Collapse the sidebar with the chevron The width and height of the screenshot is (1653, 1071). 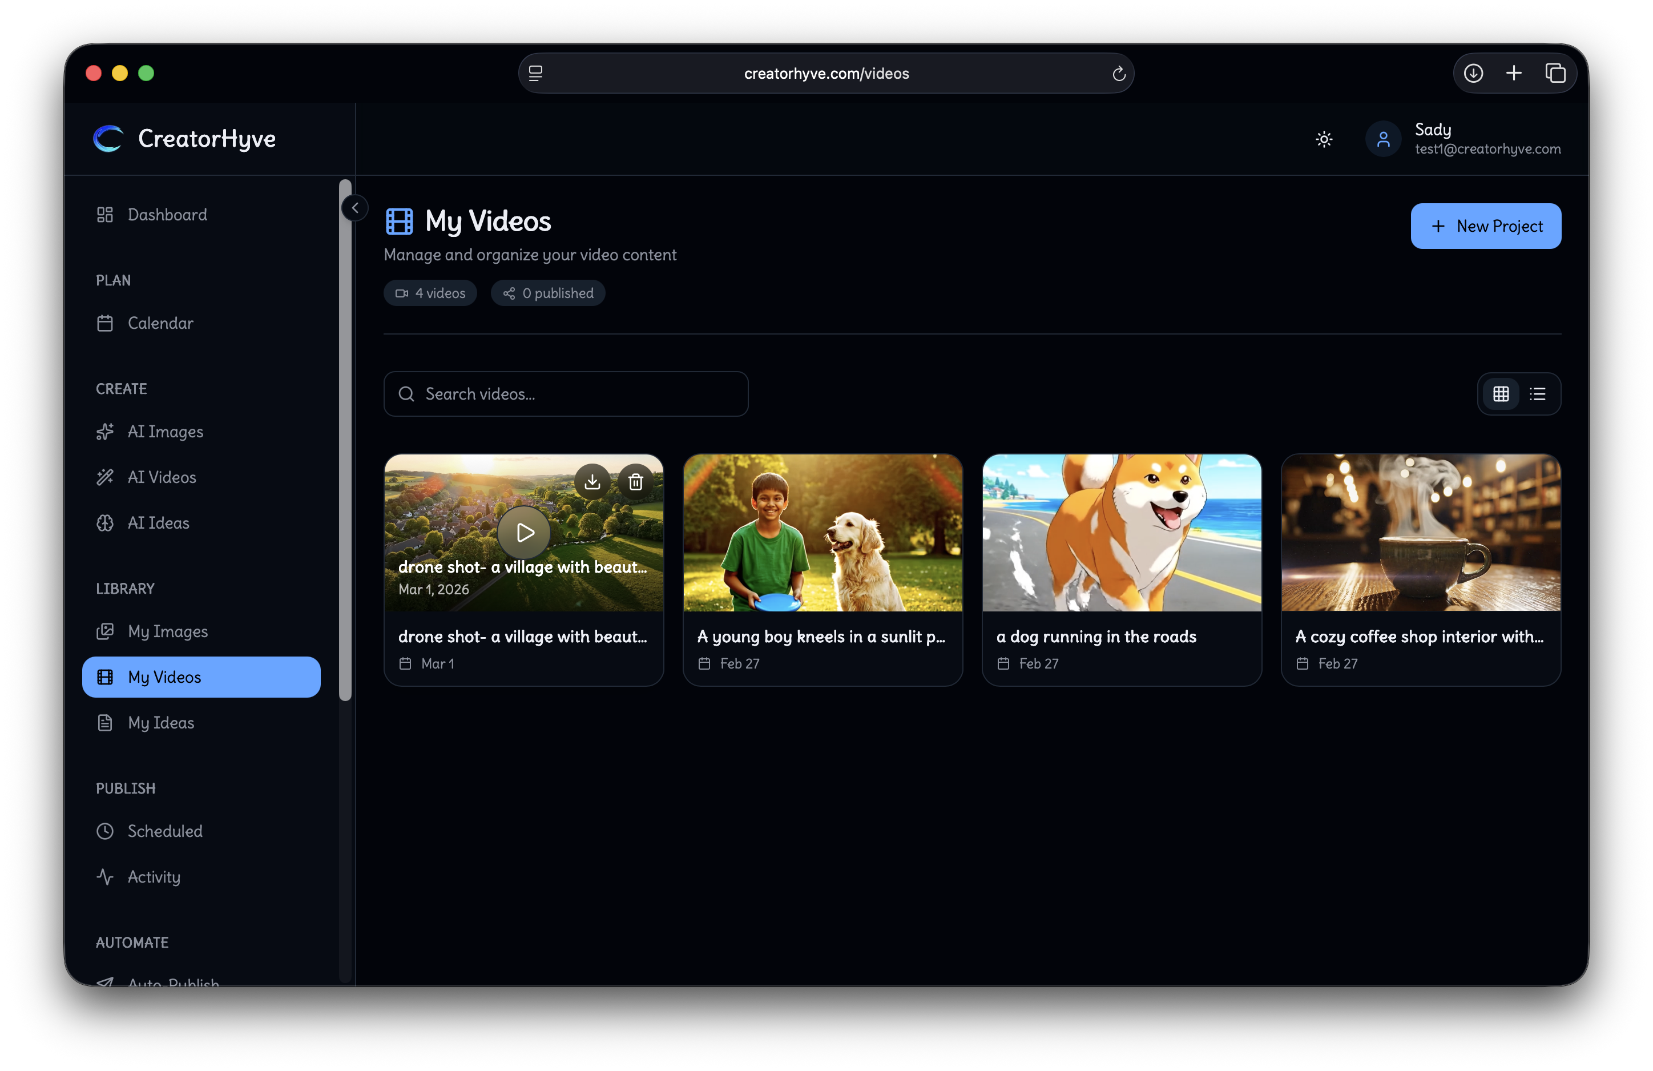(354, 207)
